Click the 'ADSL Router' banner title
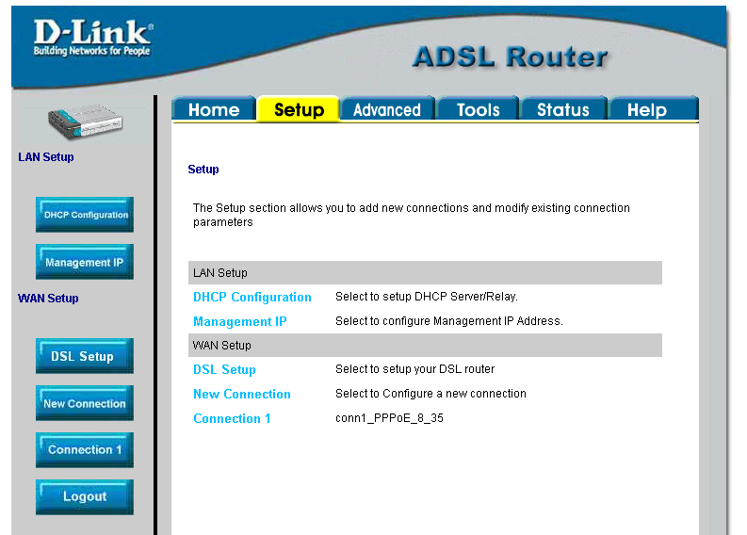The image size is (747, 535). (511, 57)
